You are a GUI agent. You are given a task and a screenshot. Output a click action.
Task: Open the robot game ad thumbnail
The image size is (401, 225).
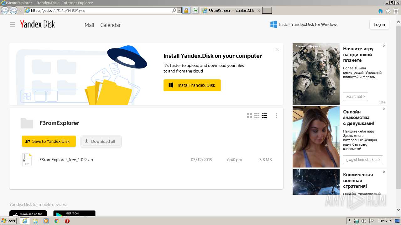tap(316, 74)
